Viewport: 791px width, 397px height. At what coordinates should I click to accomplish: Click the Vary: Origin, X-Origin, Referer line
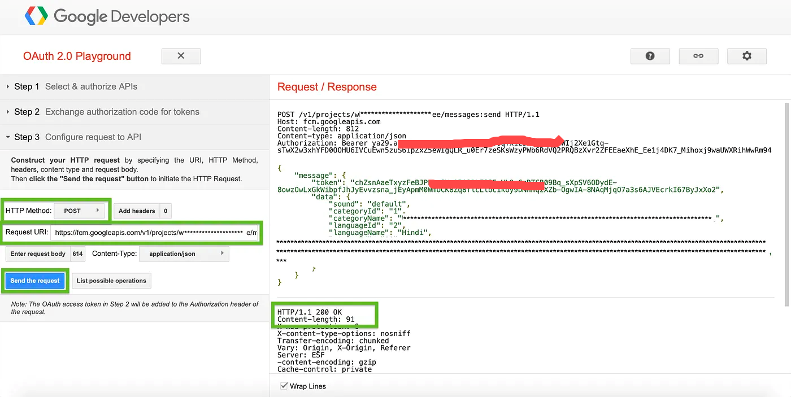[344, 348]
